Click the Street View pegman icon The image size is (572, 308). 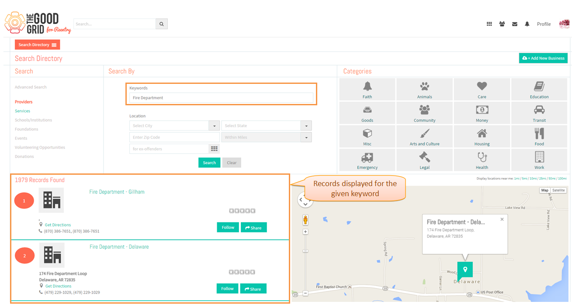coord(306,220)
